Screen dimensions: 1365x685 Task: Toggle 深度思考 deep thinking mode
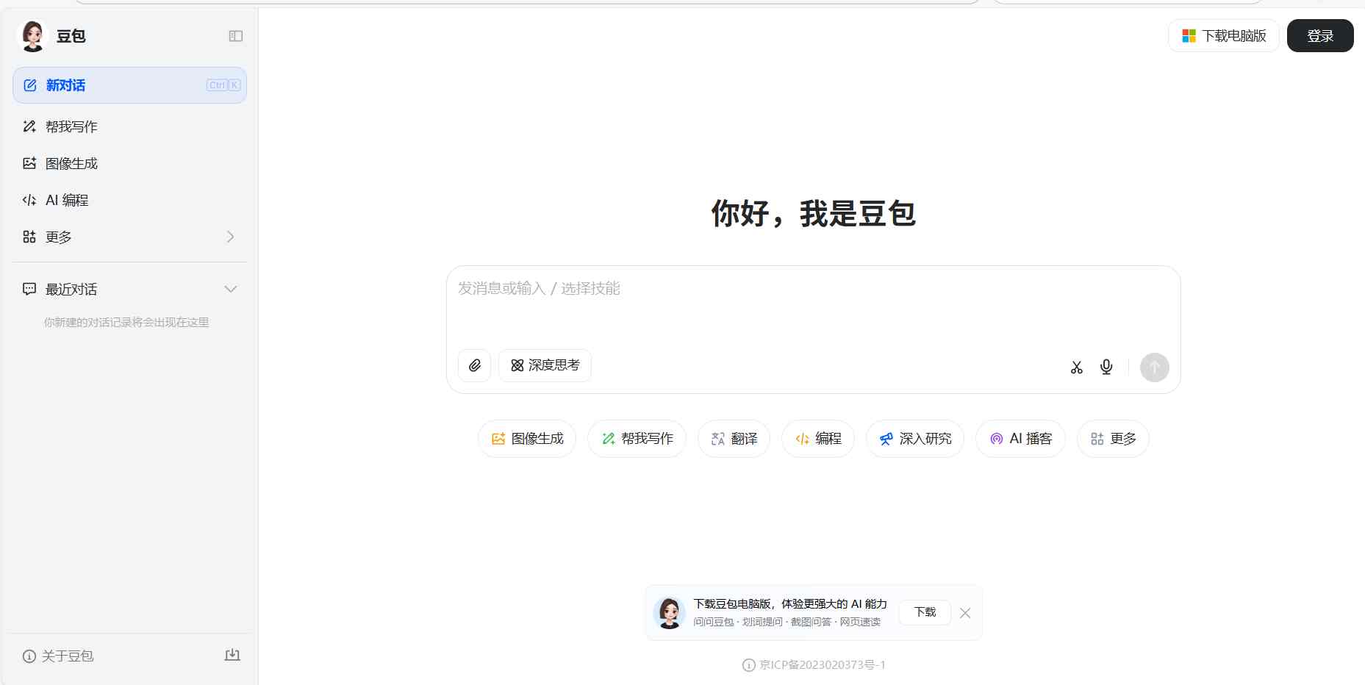[x=545, y=365]
